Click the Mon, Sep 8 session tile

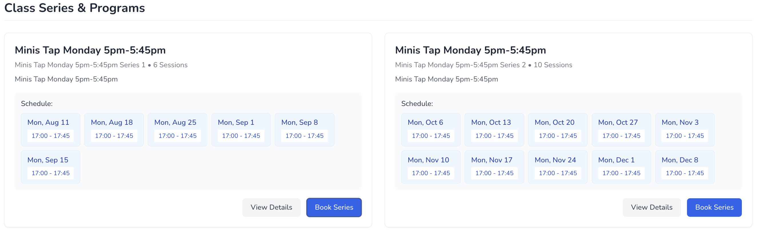click(x=304, y=130)
